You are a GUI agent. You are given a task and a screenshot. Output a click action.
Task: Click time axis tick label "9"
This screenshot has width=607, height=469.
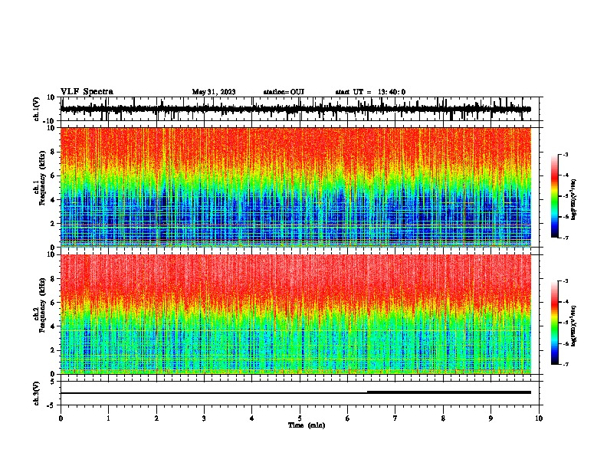[491, 418]
